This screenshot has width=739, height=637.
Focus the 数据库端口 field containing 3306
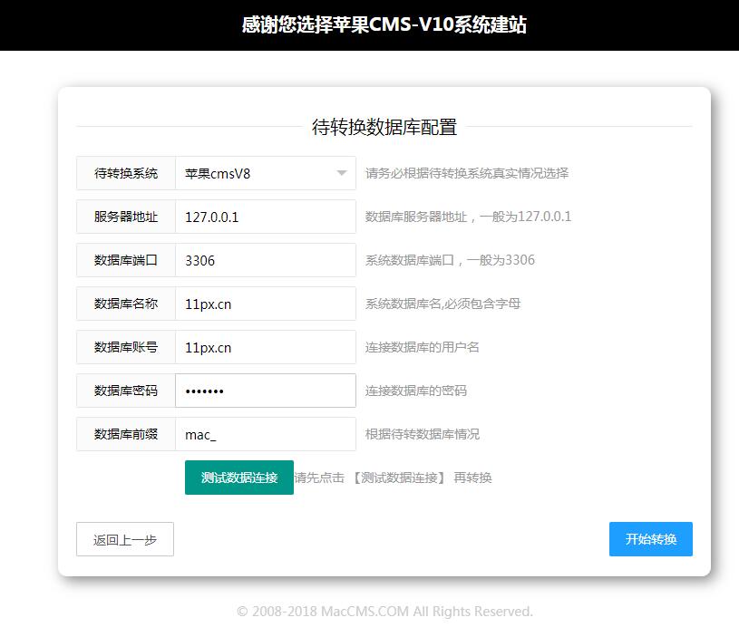click(x=265, y=260)
